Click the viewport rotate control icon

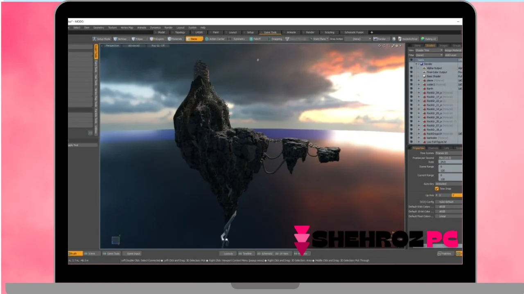pos(384,46)
